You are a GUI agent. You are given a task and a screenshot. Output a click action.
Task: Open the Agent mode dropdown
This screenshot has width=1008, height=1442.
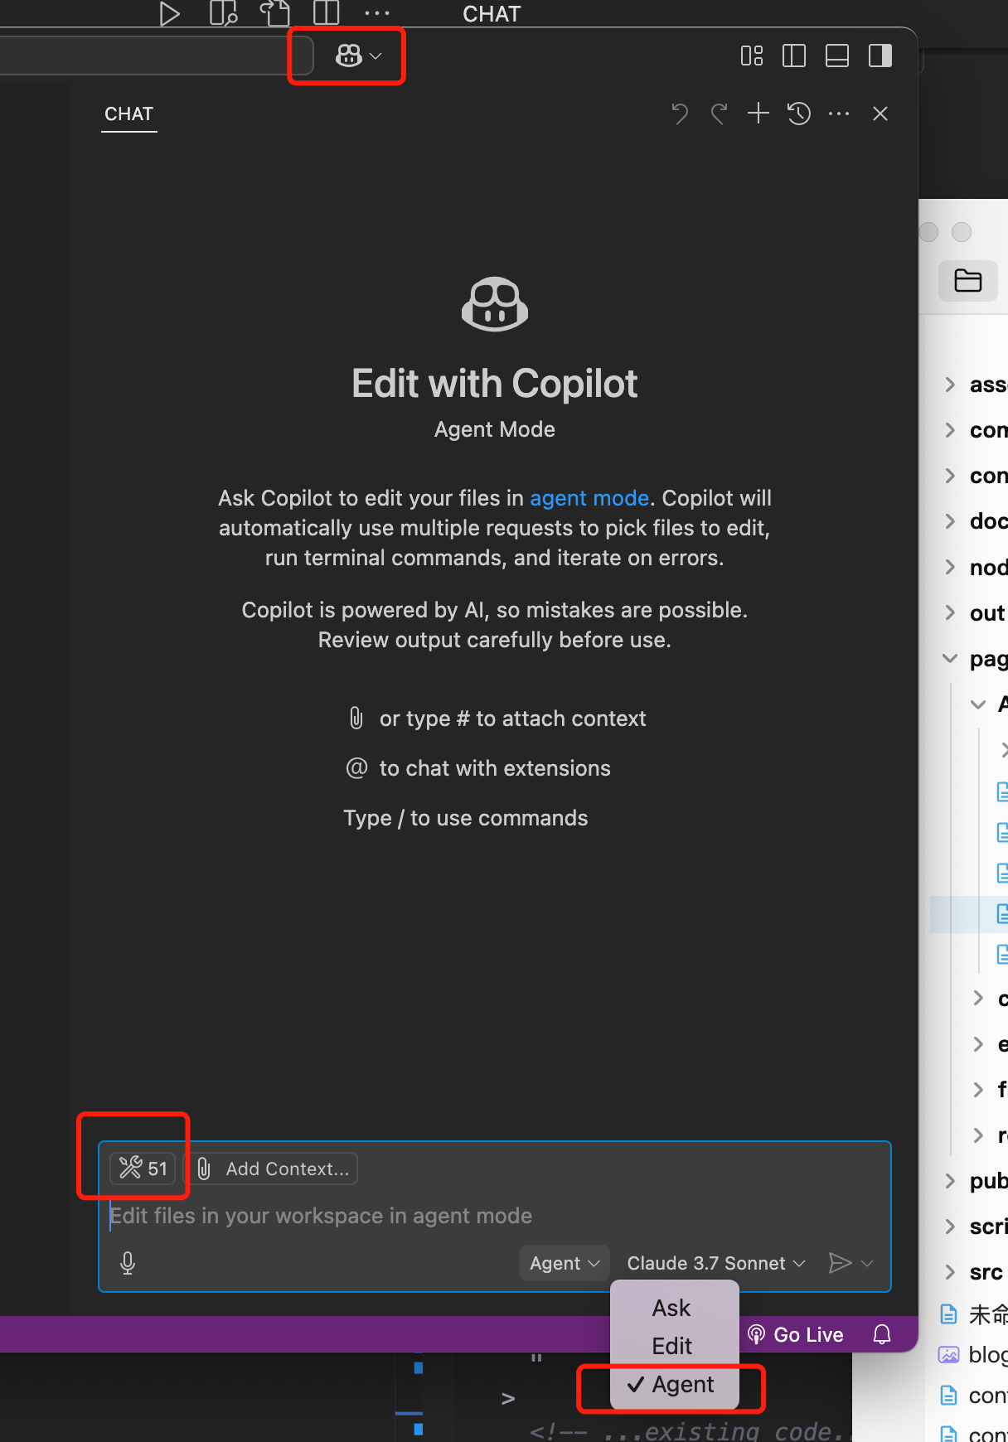565,1263
